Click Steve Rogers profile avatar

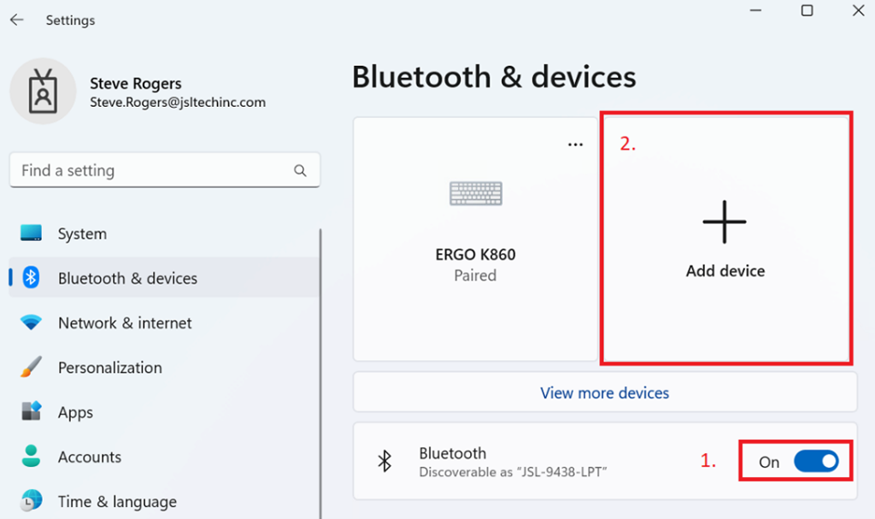coord(42,91)
